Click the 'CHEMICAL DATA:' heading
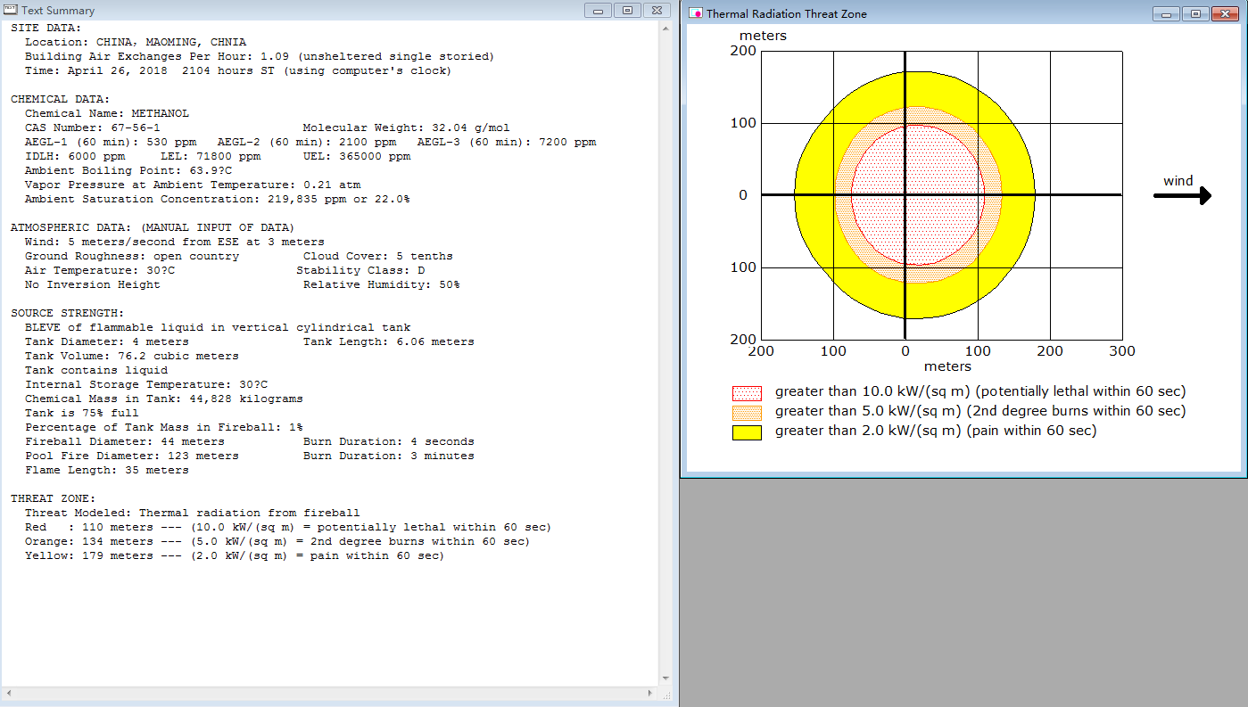1248x707 pixels. [x=61, y=99]
